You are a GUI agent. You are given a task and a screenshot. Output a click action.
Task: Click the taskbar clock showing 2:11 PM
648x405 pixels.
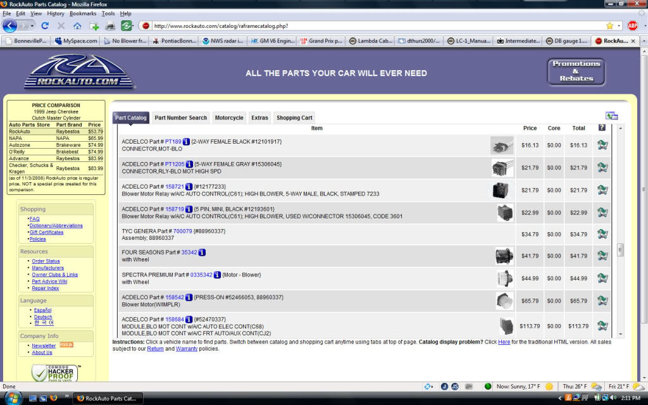click(x=631, y=398)
